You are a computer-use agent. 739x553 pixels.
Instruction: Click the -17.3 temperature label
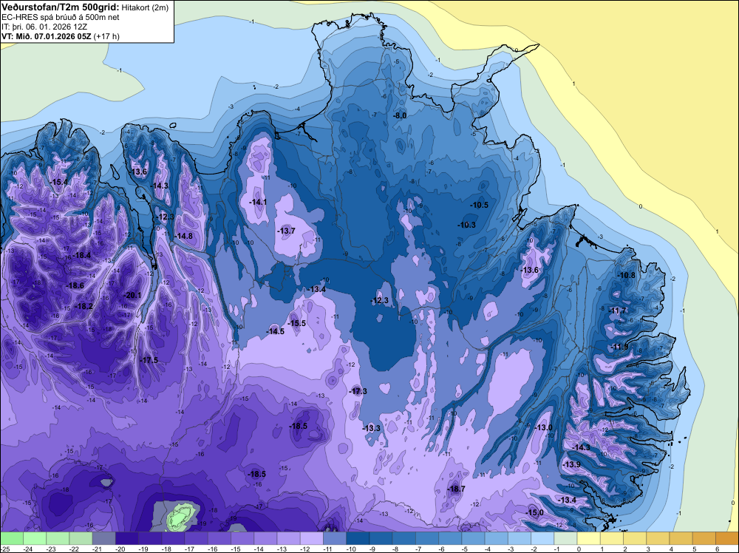point(358,391)
